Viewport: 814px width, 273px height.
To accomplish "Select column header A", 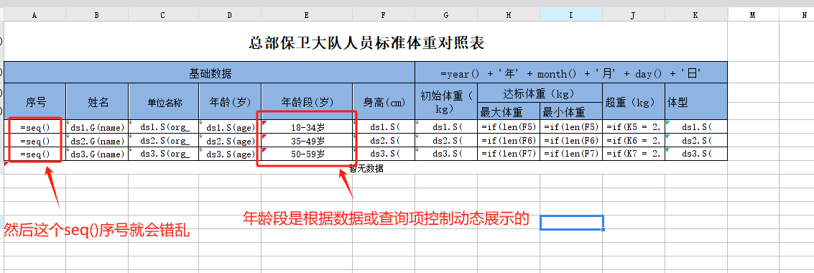I will (x=34, y=15).
